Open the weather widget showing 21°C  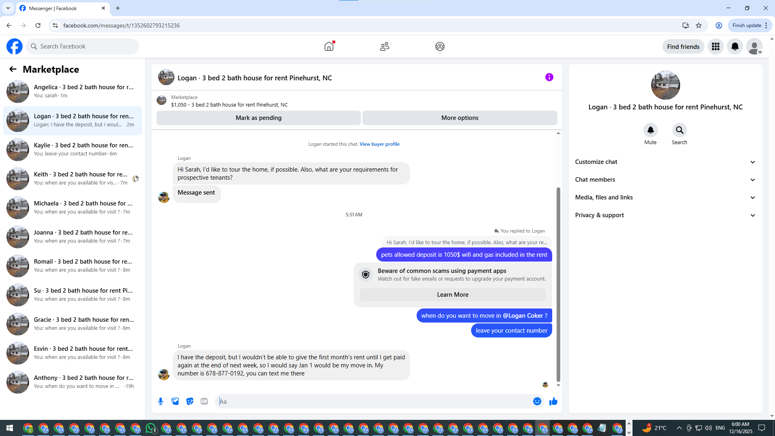(654, 428)
